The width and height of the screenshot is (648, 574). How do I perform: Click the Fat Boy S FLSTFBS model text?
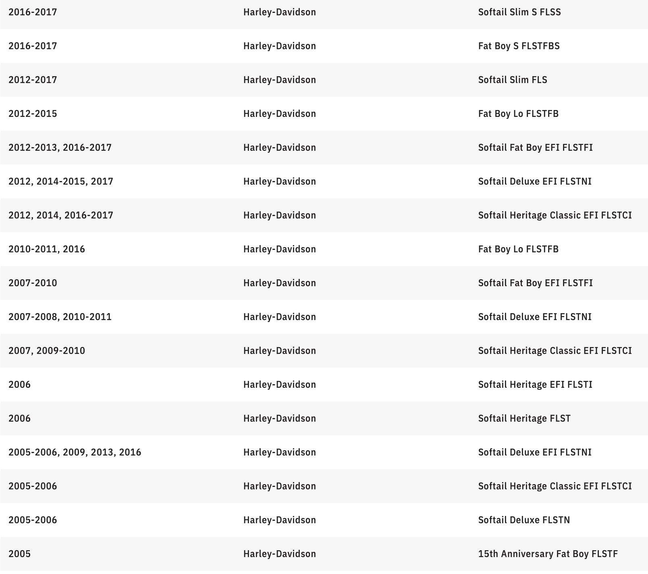point(519,46)
